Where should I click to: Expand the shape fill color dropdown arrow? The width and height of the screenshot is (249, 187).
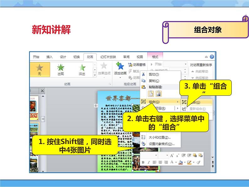pyautogui.click(x=185, y=163)
